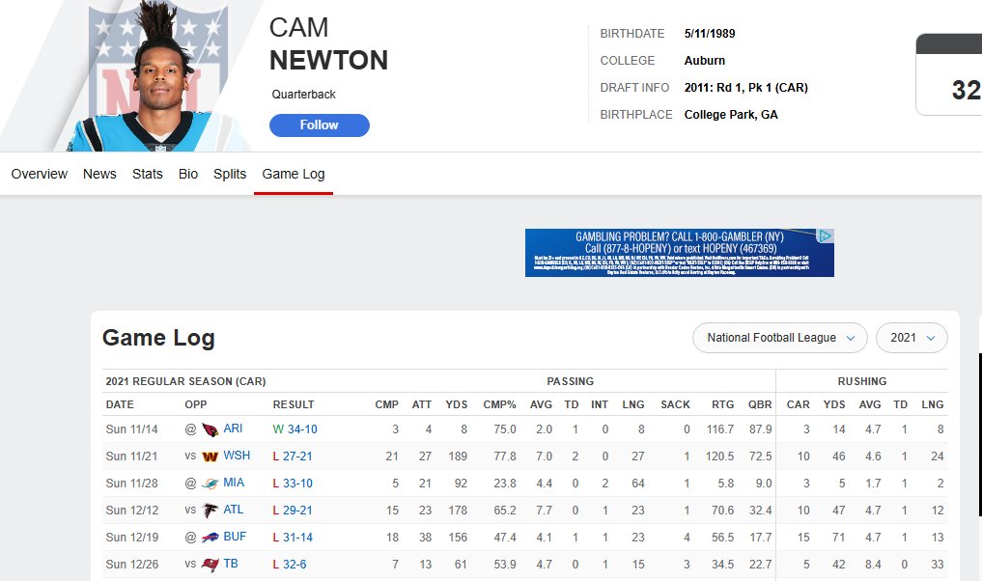Viewport: 982px width, 581px height.
Task: Click the AdChoices icon on the ad
Action: (x=826, y=235)
